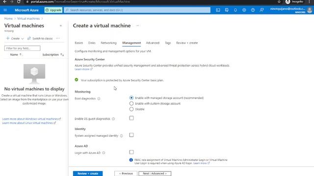Screen dimensions: 314x176
Task: Go to the Home breadcrumb
Action: coord(8,19)
